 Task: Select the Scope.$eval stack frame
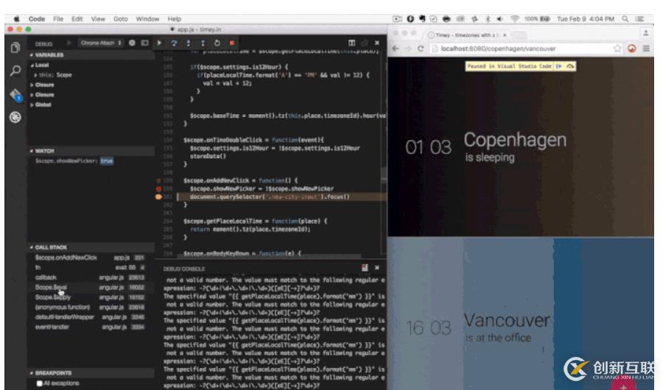pyautogui.click(x=90, y=287)
